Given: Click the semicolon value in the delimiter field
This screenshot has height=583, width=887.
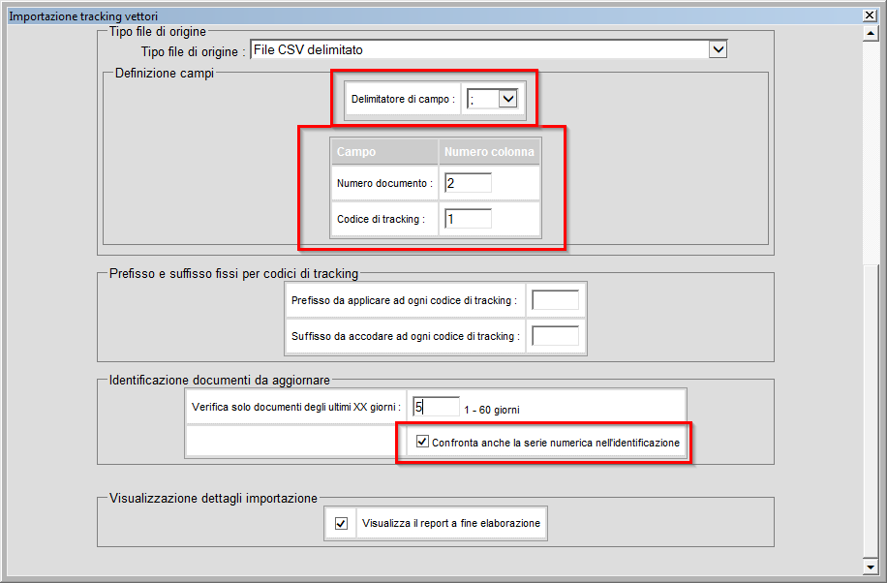Looking at the screenshot, I should (x=481, y=98).
